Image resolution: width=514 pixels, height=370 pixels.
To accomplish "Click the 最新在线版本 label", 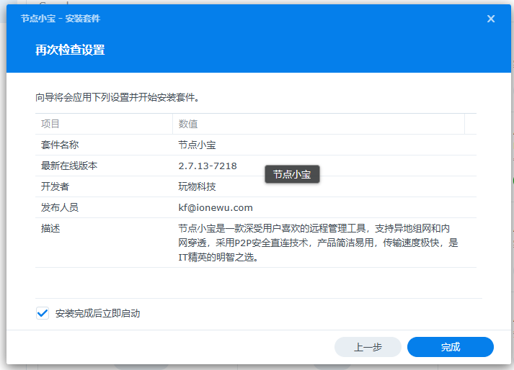I will pyautogui.click(x=69, y=166).
